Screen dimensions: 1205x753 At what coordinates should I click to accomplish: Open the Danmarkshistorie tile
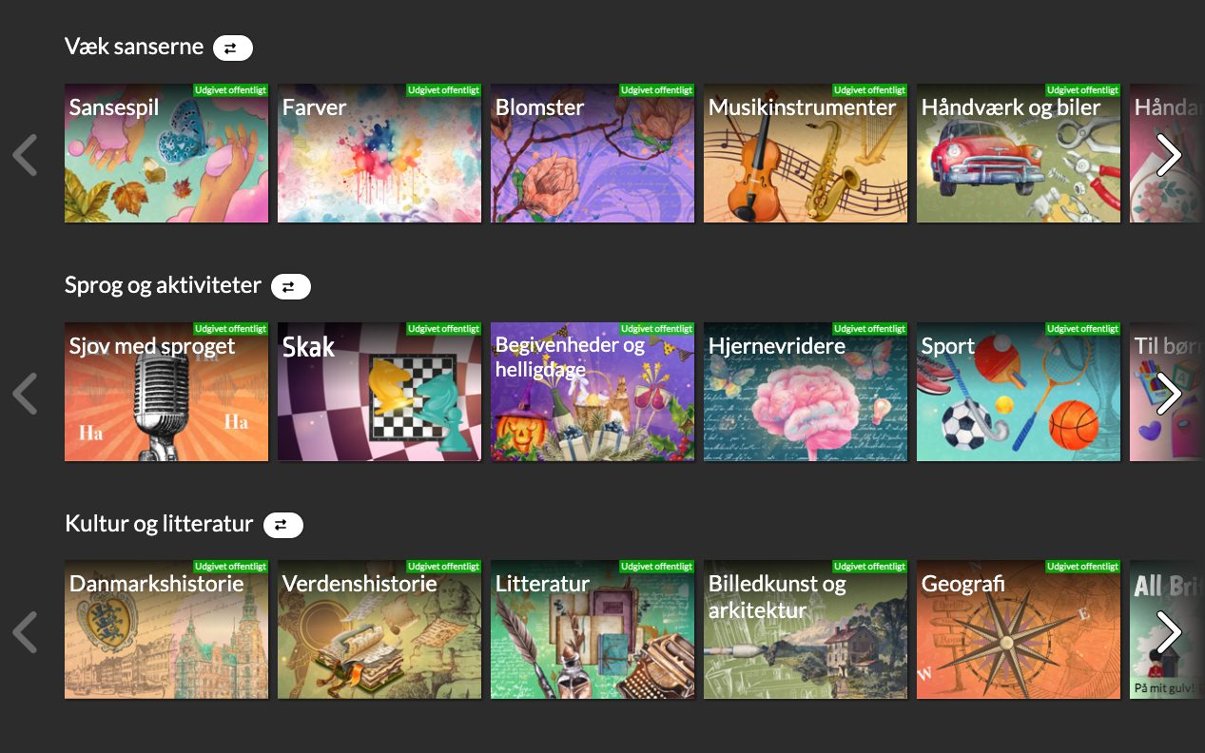166,629
